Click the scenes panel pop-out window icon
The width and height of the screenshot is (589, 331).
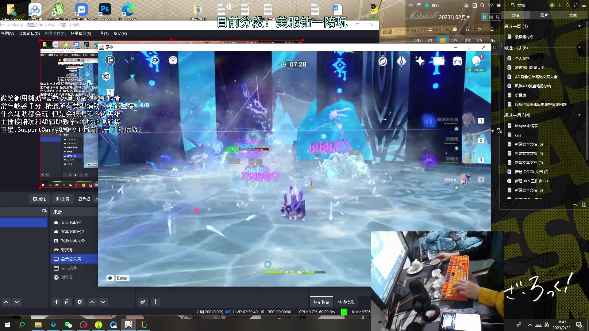point(45,212)
